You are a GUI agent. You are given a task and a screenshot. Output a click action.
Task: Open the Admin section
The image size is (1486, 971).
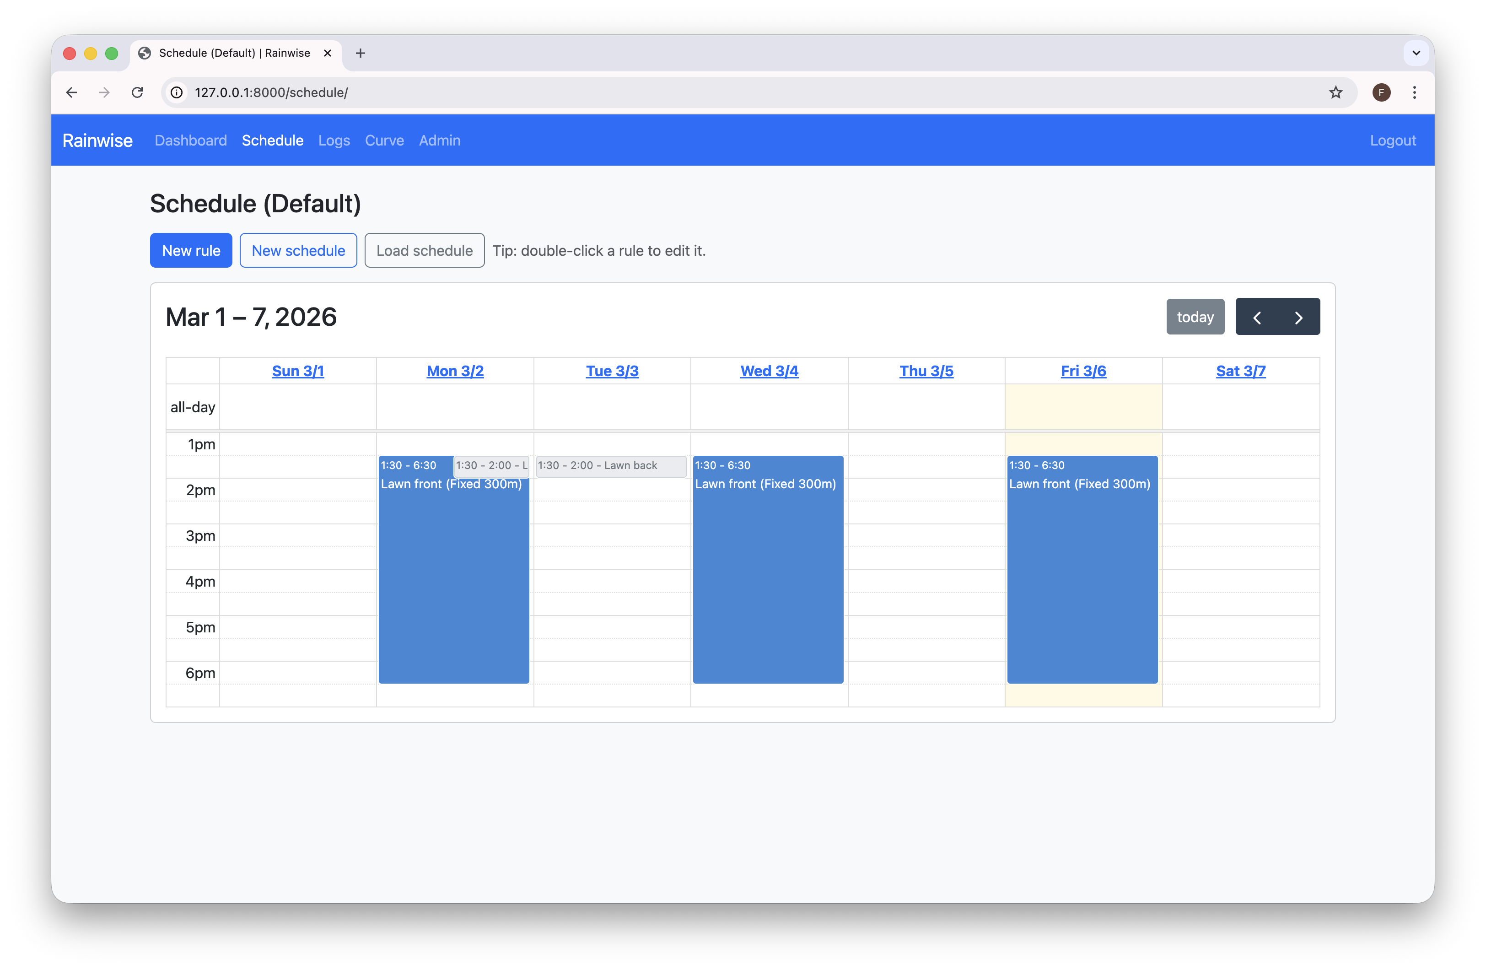pyautogui.click(x=440, y=140)
